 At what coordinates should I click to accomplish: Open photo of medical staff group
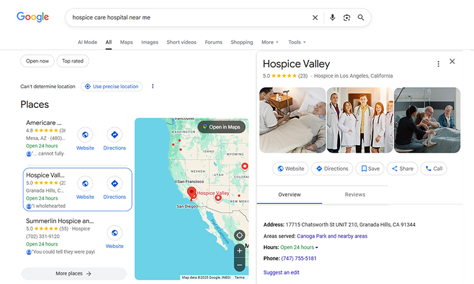pos(360,120)
